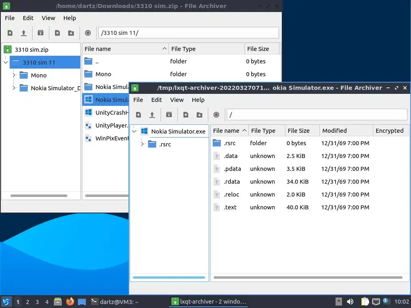
Task: Click Stop icon in 3310 sim.zip window
Action: pyautogui.click(x=88, y=33)
